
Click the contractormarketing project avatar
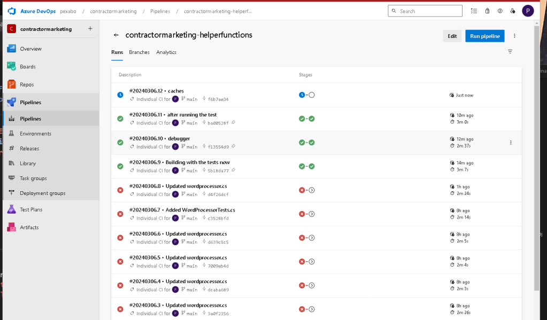point(12,29)
